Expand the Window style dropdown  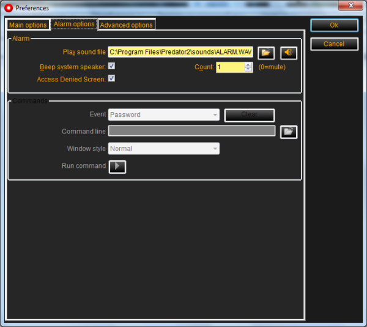tap(163, 149)
